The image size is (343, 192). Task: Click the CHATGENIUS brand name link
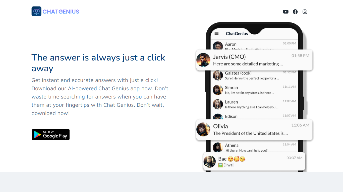coord(61,11)
